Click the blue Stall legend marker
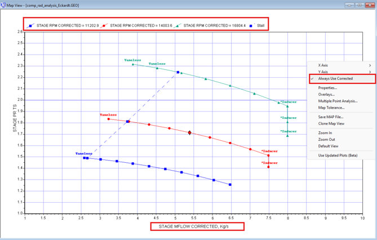Screen dimensions: 377x240 (252, 25)
